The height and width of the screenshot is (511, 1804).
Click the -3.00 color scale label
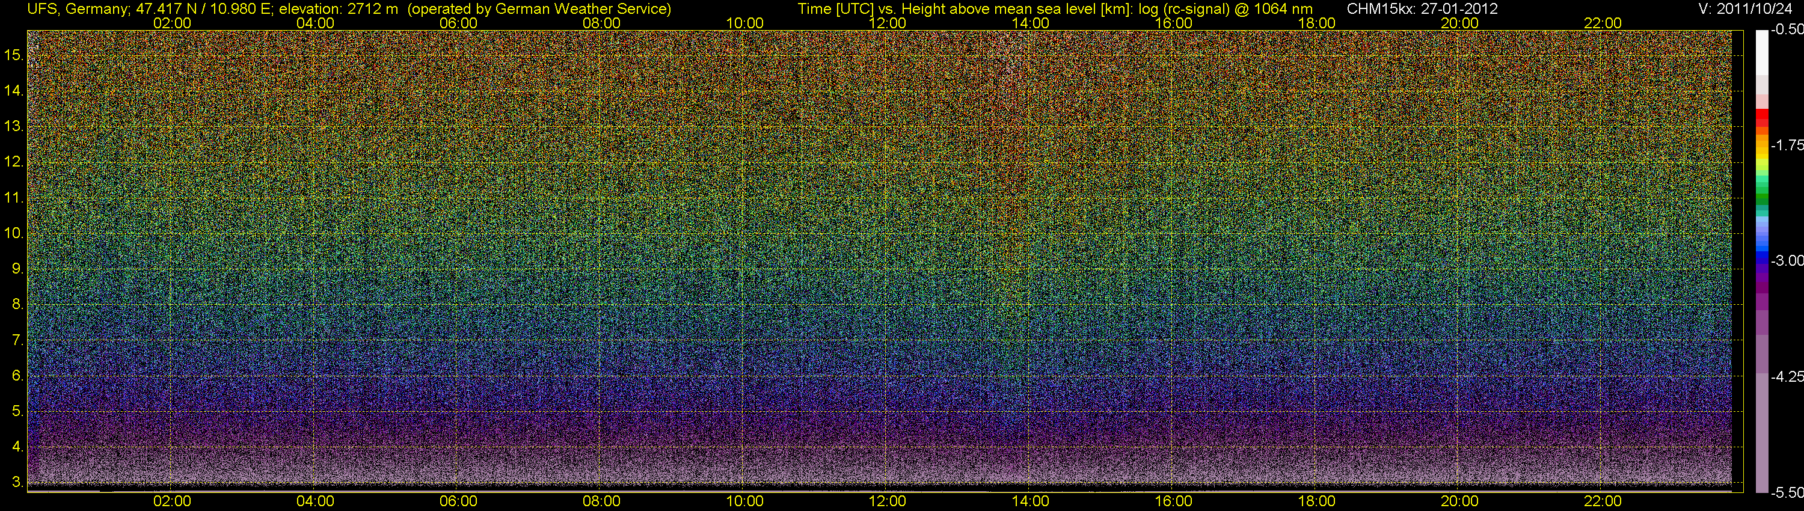pos(1787,260)
